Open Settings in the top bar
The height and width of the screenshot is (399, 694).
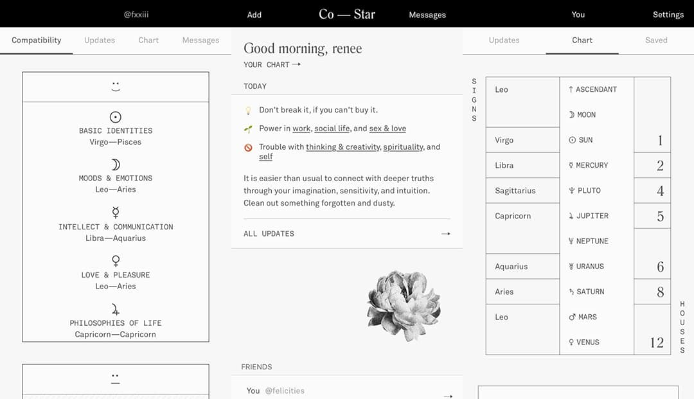(x=668, y=15)
